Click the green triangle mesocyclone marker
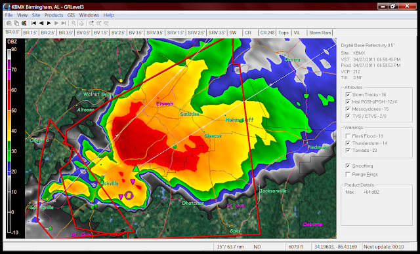 (x=136, y=168)
